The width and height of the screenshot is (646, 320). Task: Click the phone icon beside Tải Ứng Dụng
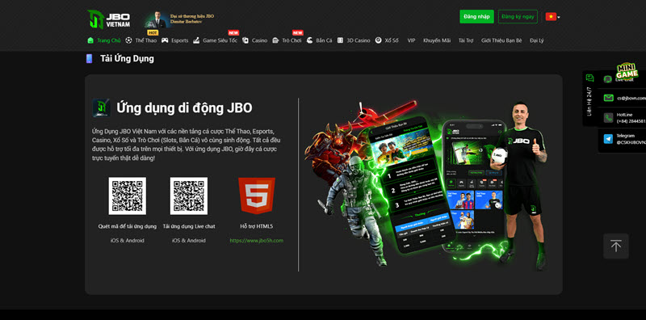[89, 58]
